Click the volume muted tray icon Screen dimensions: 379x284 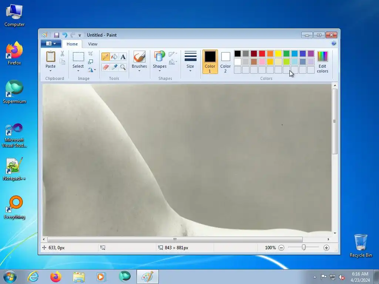click(342, 277)
